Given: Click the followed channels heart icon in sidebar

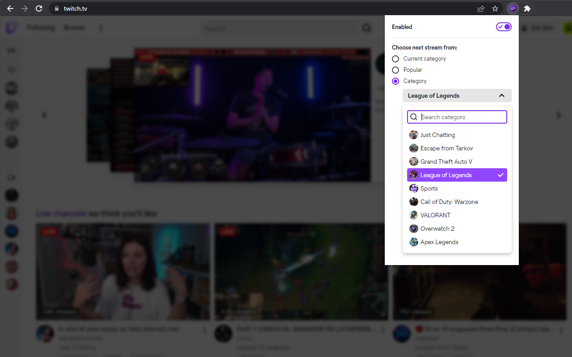Looking at the screenshot, I should [12, 70].
